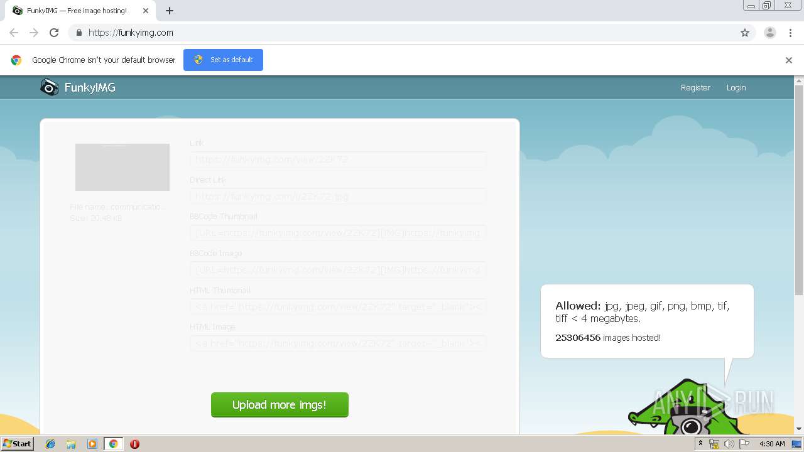Click the Upload more imgs! button

tap(280, 405)
